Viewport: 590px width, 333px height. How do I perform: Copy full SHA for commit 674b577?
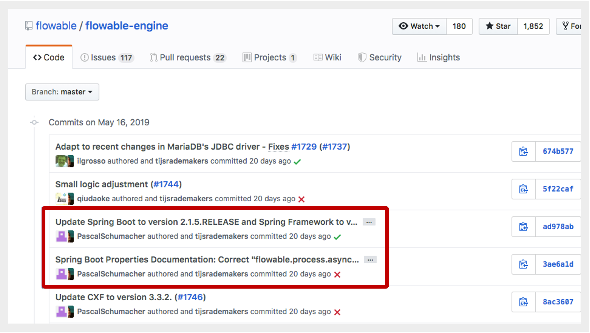(x=524, y=152)
